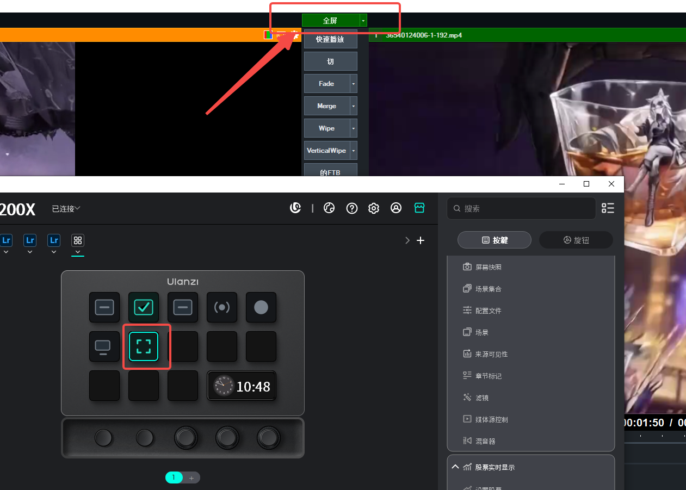Expand the chevron under the grid profile icon
Viewport: 686px width, 490px height.
[78, 252]
